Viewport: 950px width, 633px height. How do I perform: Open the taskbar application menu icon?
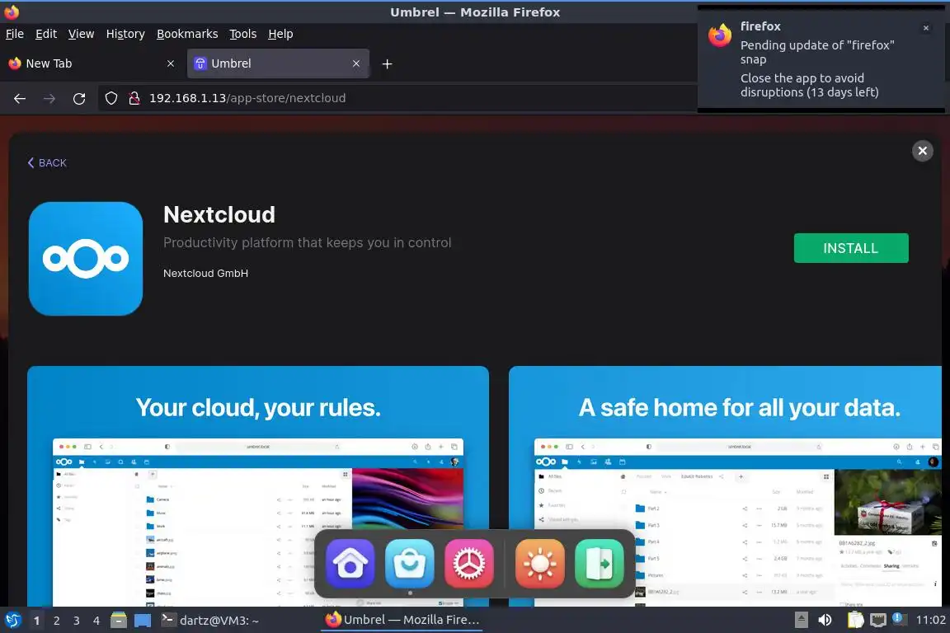pos(12,621)
